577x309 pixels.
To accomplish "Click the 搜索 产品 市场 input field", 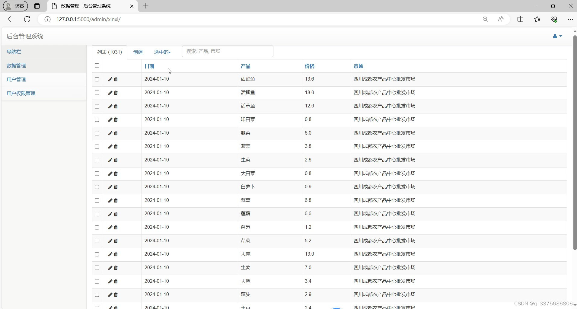I will 228,51.
